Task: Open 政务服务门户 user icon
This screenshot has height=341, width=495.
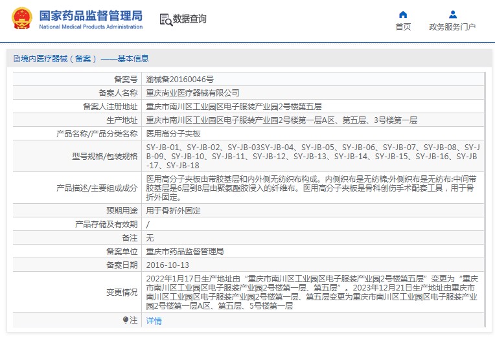Action: pos(453,14)
